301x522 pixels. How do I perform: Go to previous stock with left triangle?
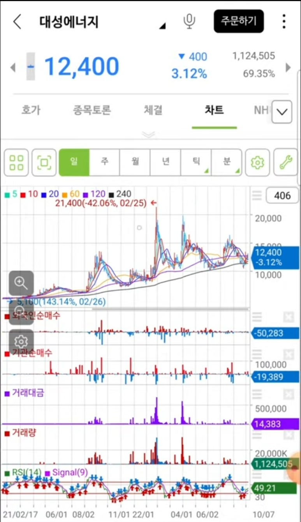(x=12, y=67)
